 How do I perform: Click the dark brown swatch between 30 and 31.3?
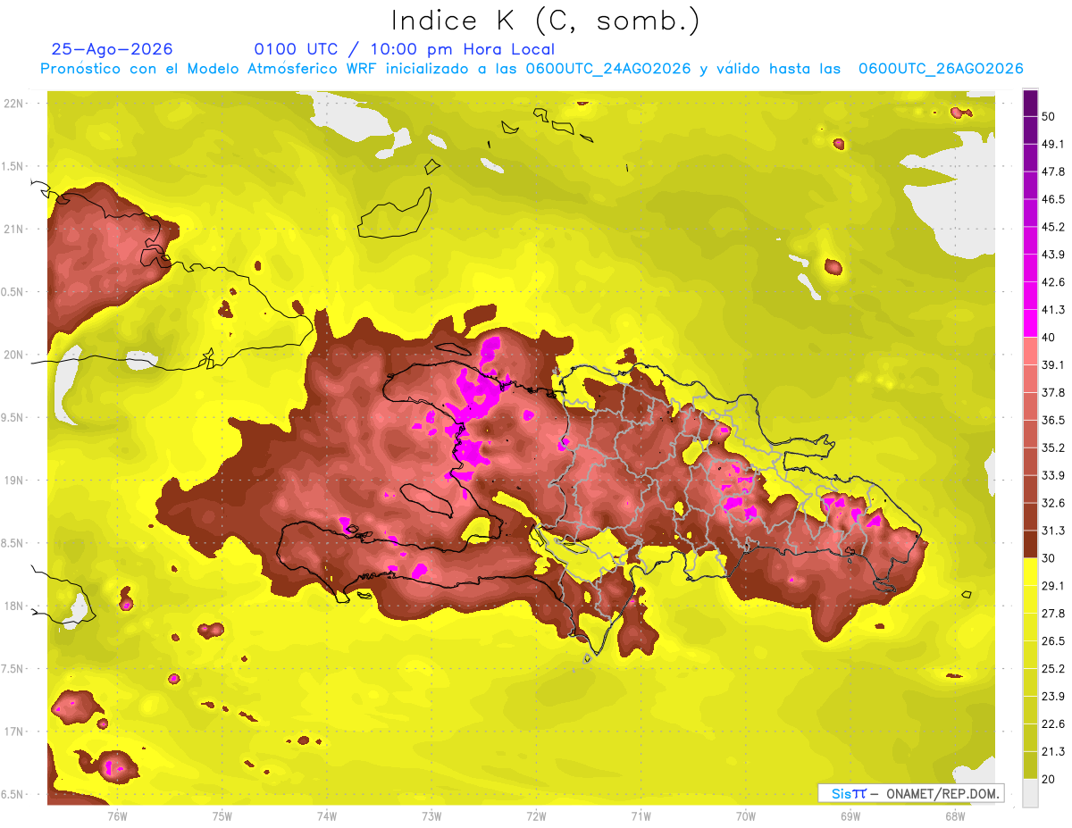point(1030,544)
